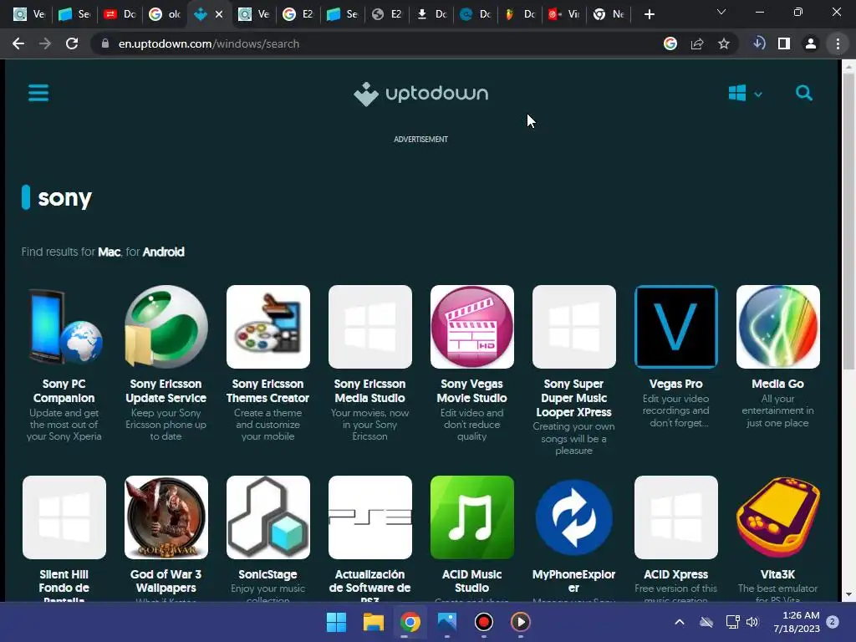Click the ACID Xpress title text
Screen dimensions: 856x642
pos(675,574)
